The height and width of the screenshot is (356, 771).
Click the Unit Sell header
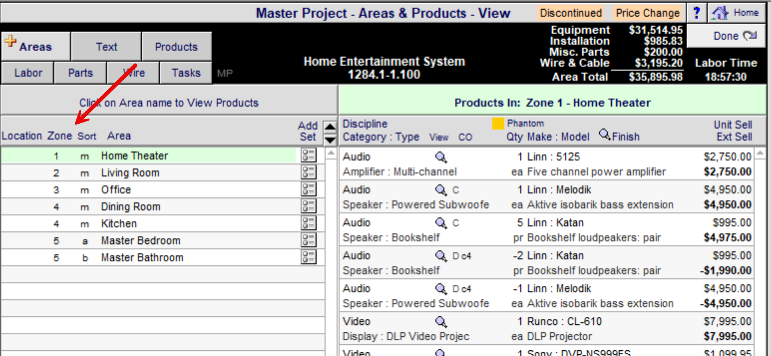(733, 125)
